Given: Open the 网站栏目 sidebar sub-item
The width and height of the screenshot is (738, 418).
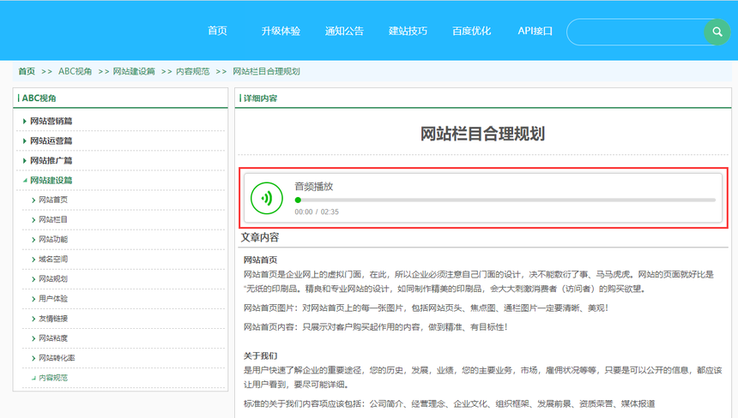Looking at the screenshot, I should [x=53, y=220].
